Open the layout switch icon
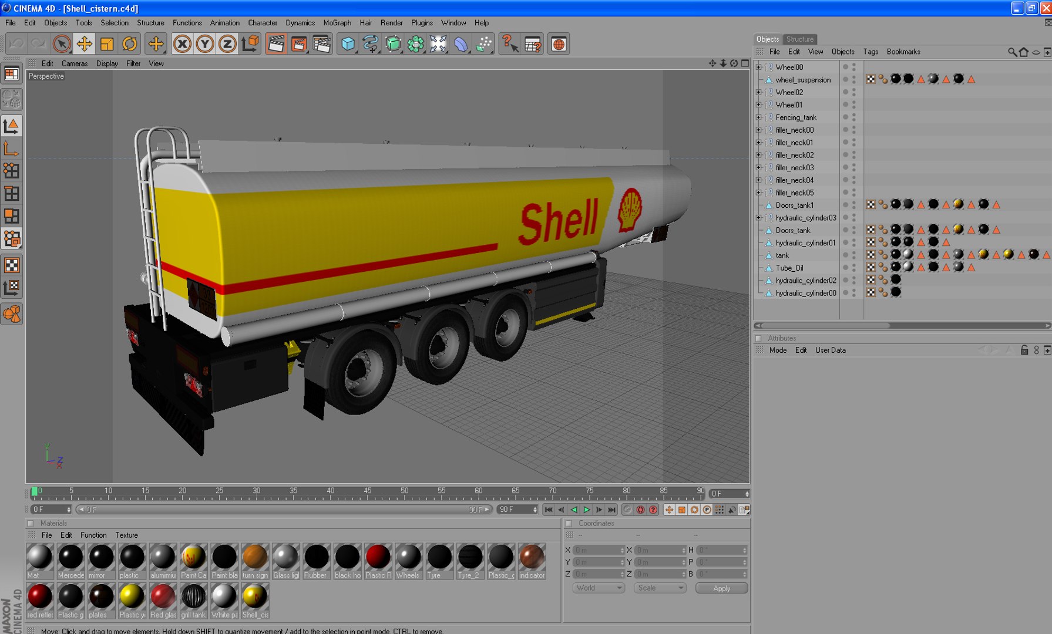The width and height of the screenshot is (1052, 634). 12,74
